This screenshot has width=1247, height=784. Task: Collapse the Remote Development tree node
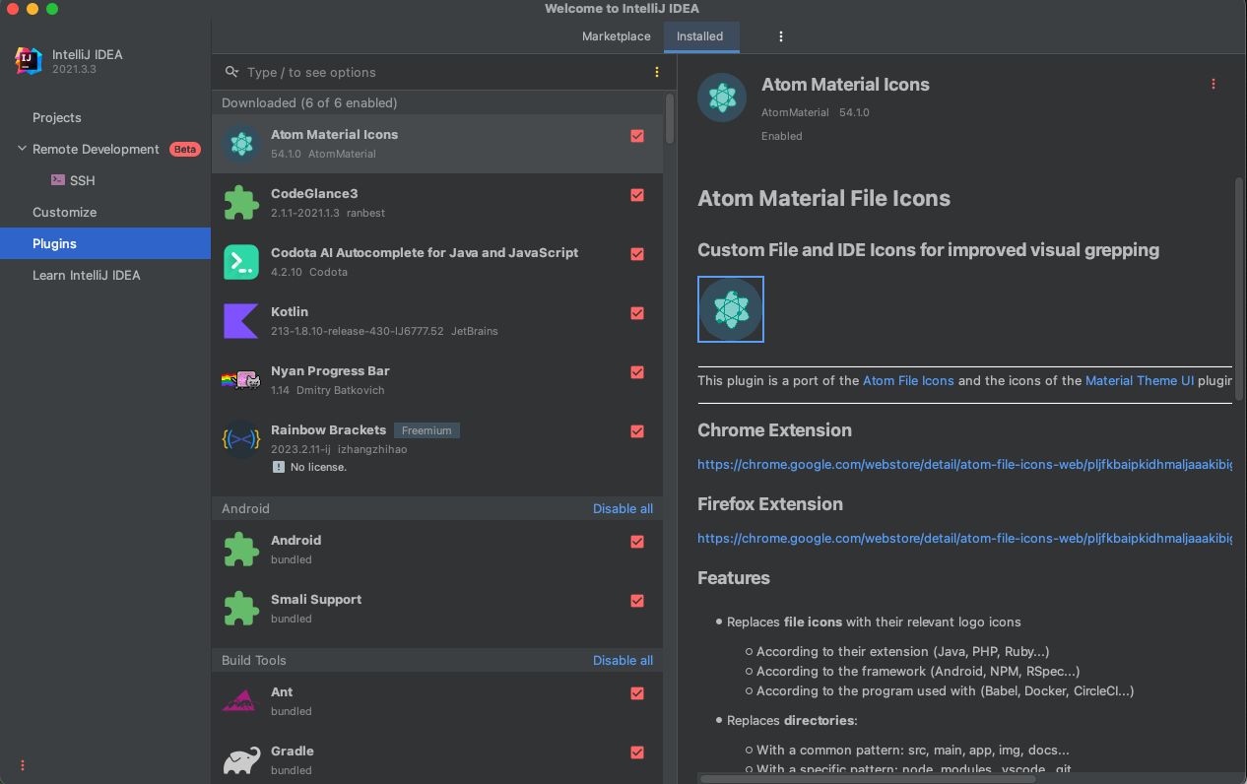[x=22, y=149]
